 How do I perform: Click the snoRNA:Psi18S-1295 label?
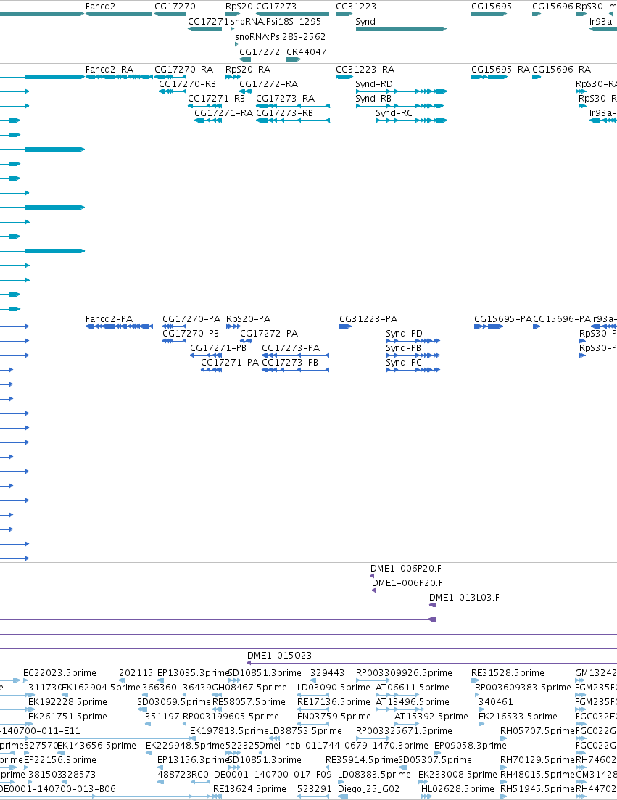tap(276, 22)
